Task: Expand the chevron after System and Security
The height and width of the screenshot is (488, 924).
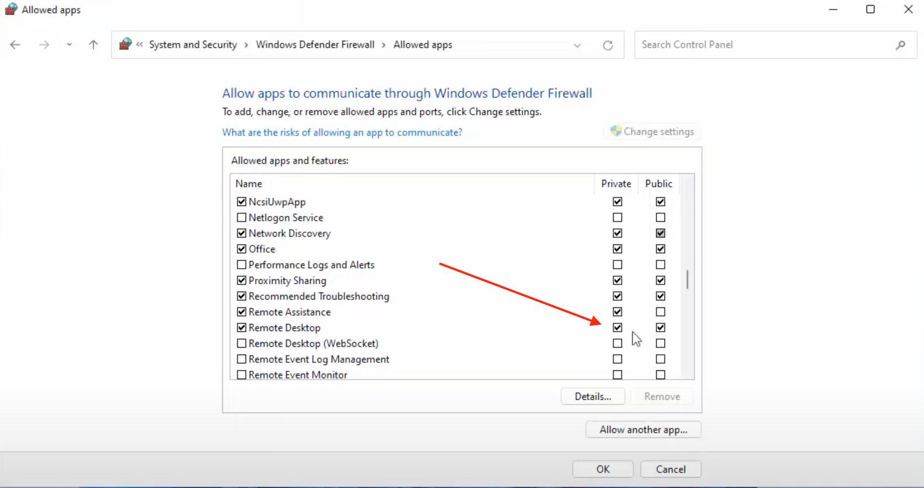Action: (x=246, y=45)
